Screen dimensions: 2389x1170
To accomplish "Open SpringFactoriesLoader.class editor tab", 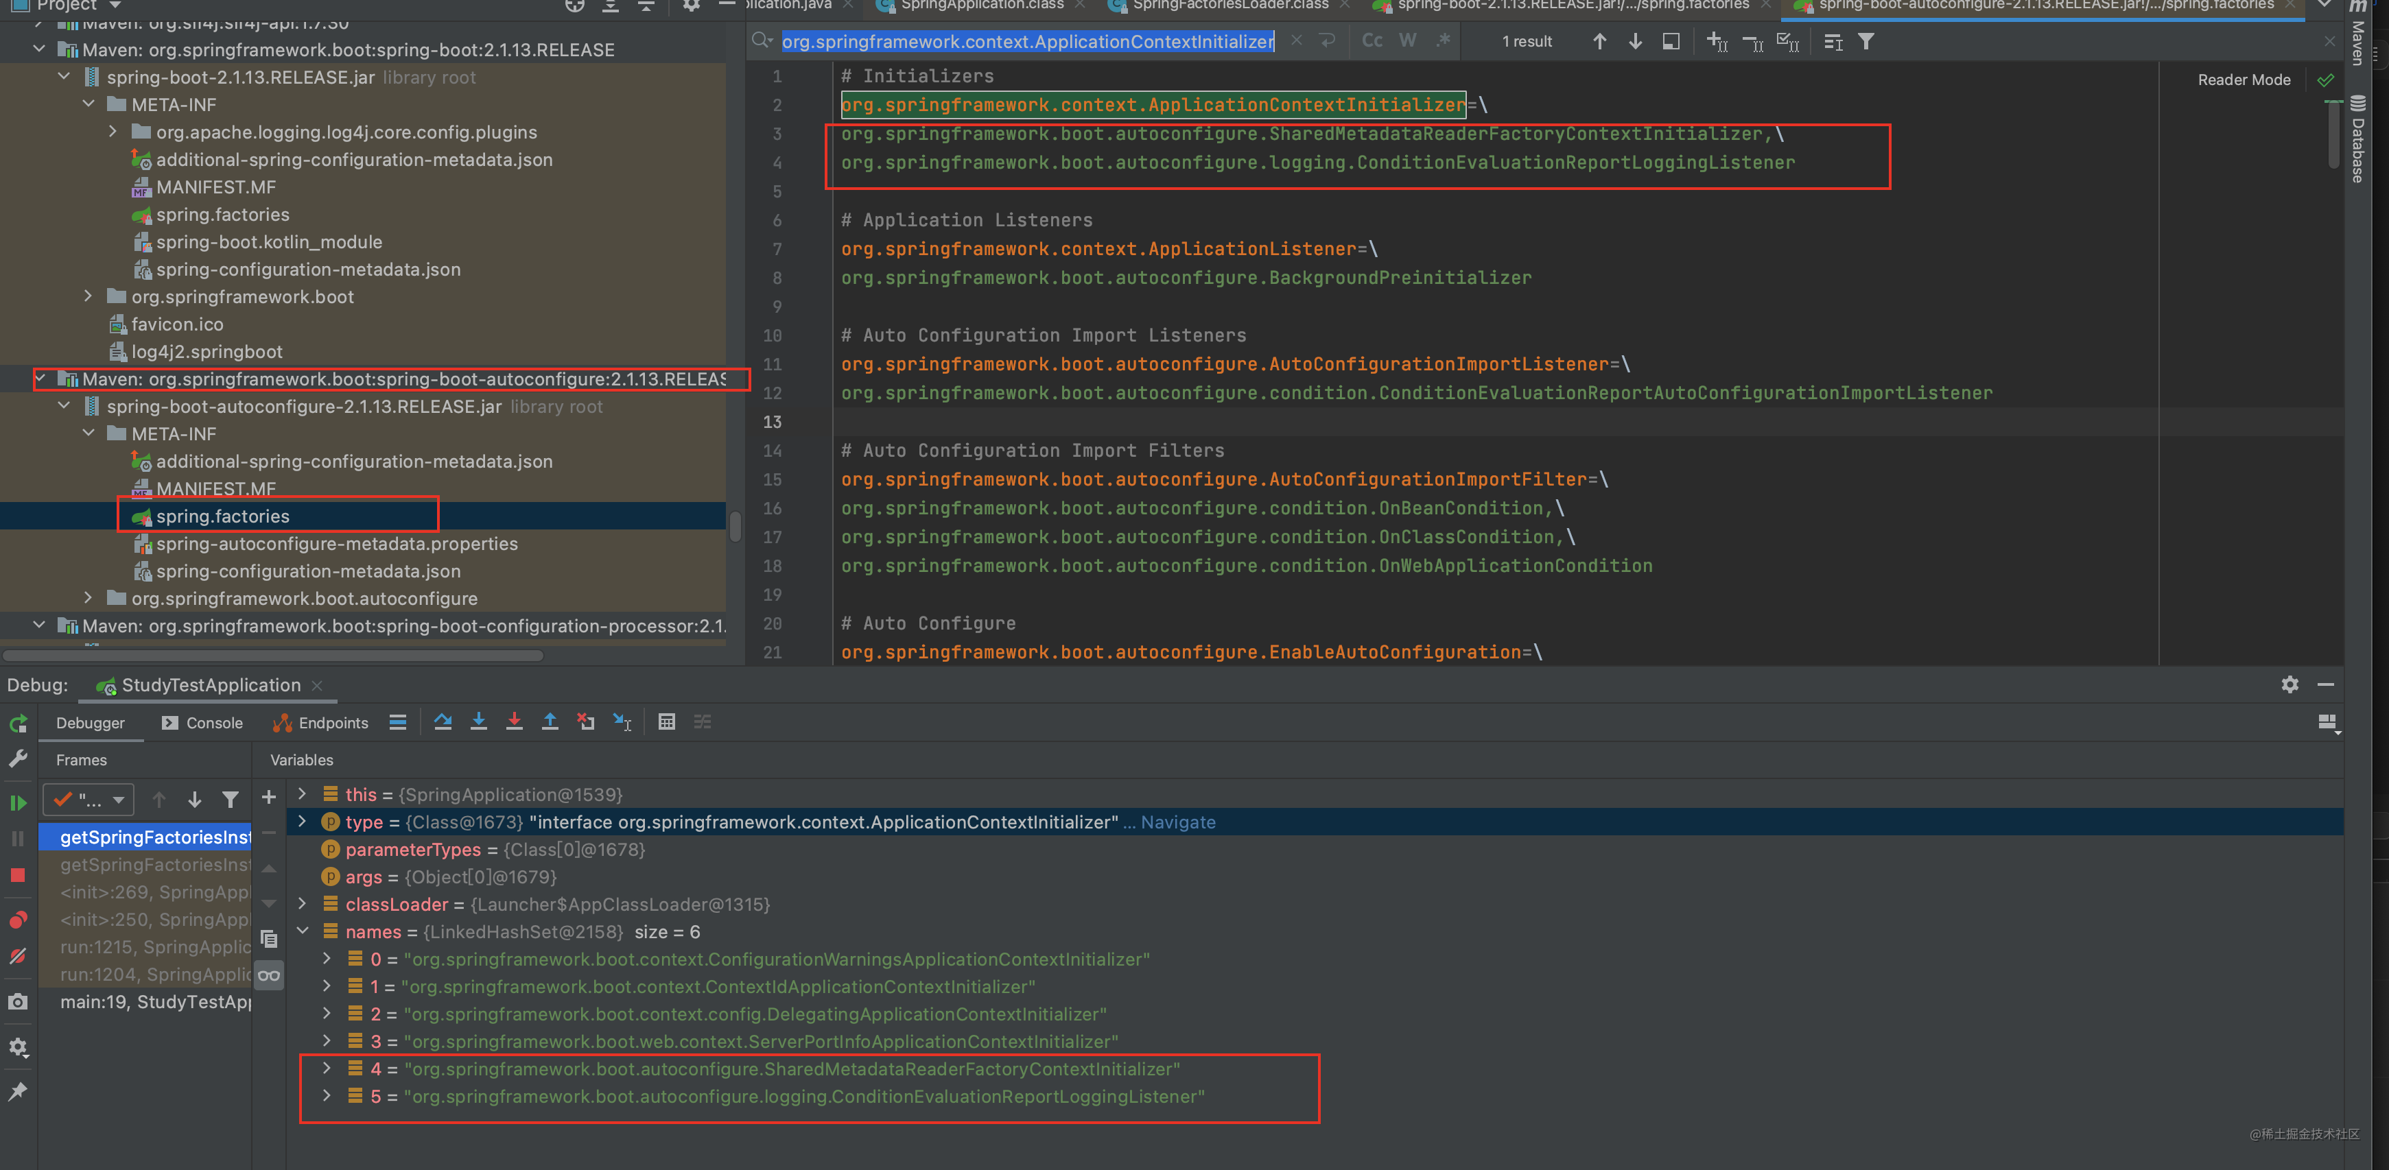I will 1229,5.
